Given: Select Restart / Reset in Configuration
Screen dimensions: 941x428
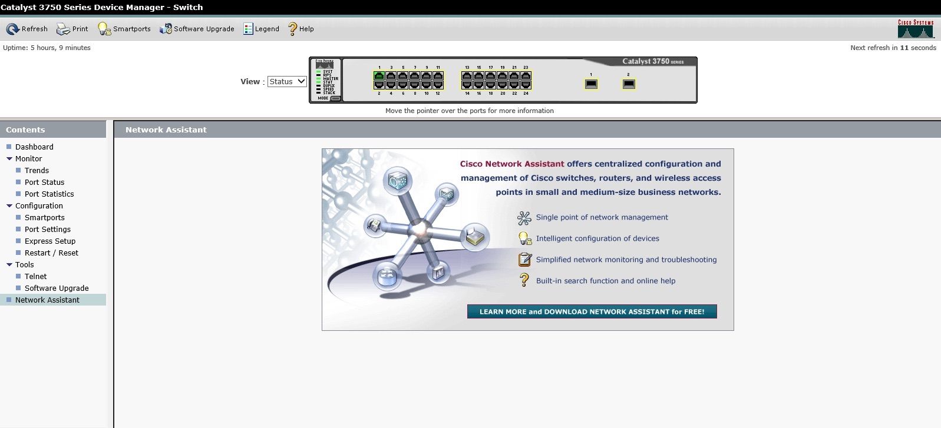Looking at the screenshot, I should 51,253.
